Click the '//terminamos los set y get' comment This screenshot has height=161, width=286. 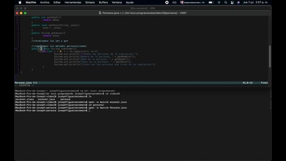(x=50, y=41)
